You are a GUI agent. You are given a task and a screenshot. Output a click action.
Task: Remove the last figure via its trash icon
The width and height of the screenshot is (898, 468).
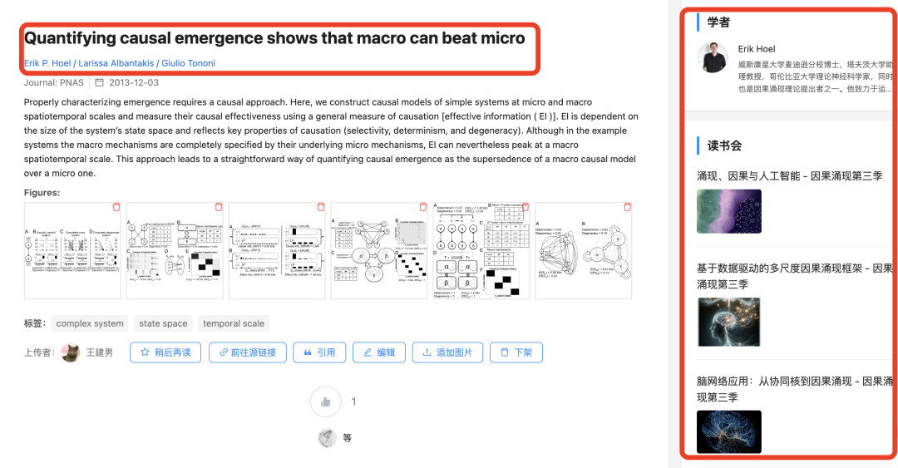pos(627,207)
